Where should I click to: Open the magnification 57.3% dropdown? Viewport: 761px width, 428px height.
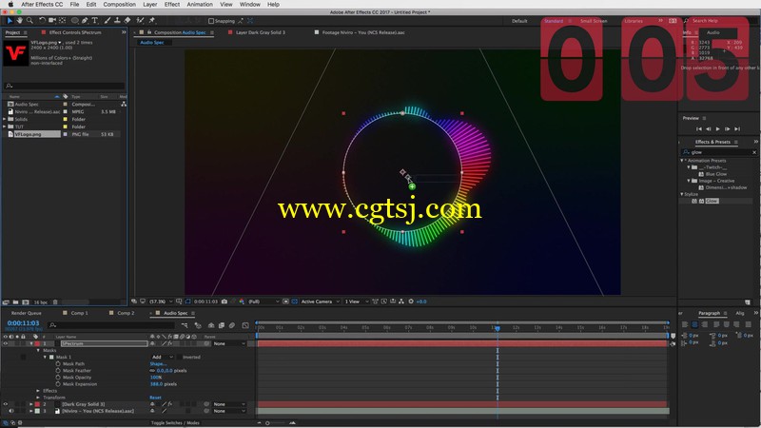pos(161,302)
